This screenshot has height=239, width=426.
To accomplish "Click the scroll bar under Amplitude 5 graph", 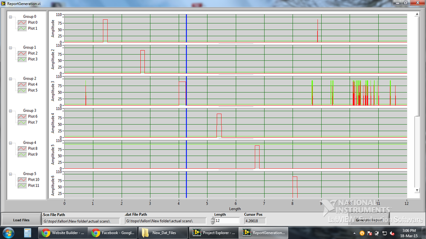I will (236, 170).
